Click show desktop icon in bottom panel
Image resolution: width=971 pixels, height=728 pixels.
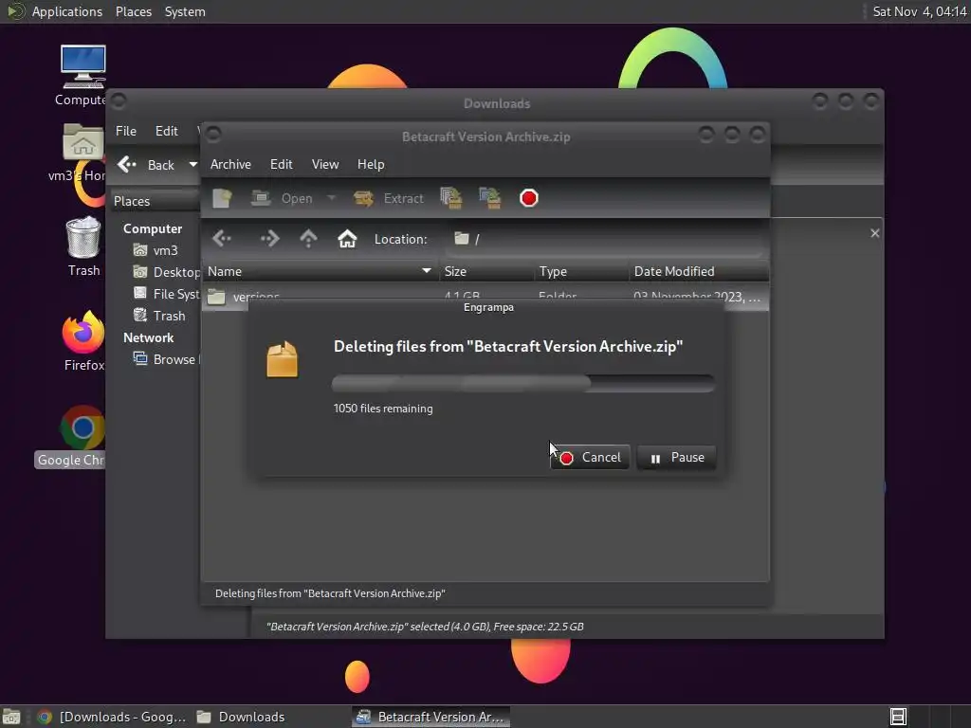(x=11, y=717)
